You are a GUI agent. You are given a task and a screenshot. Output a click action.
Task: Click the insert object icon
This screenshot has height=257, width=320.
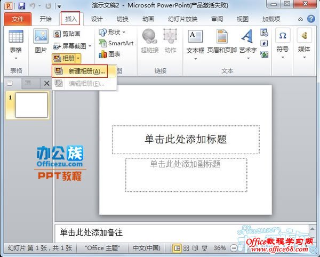tap(265, 54)
